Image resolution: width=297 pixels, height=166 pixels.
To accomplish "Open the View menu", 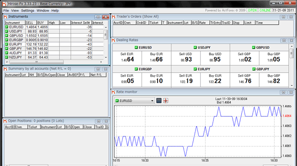I will (x=15, y=10).
